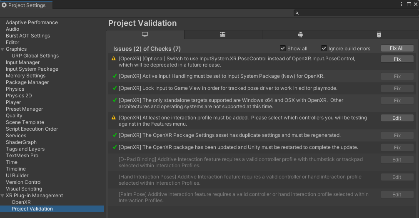Select the Standalone desktop platform tab
The width and height of the screenshot is (419, 218).
click(x=145, y=35)
